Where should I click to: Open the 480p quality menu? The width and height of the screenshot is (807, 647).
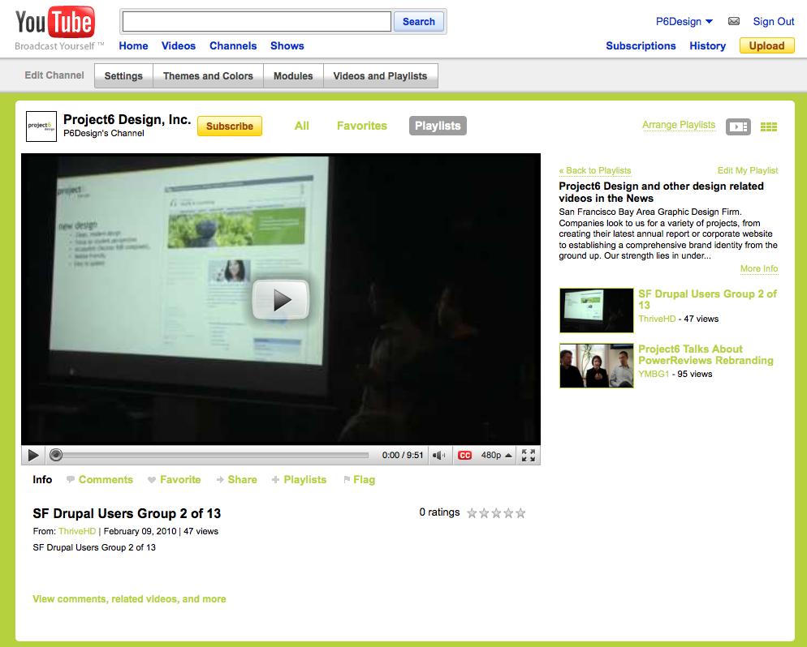[496, 456]
